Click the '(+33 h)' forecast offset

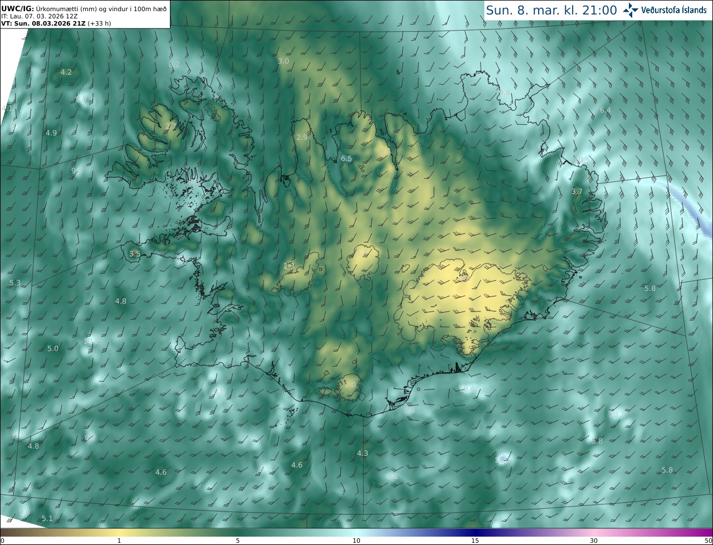point(99,24)
